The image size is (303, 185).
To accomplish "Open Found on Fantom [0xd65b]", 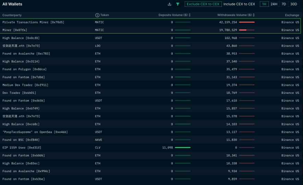I will tap(24, 101).
